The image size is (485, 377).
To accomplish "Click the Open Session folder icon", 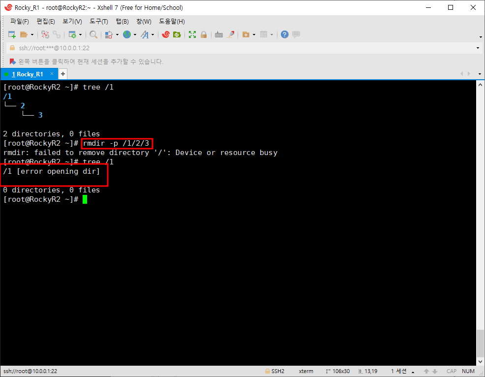I will pos(24,34).
